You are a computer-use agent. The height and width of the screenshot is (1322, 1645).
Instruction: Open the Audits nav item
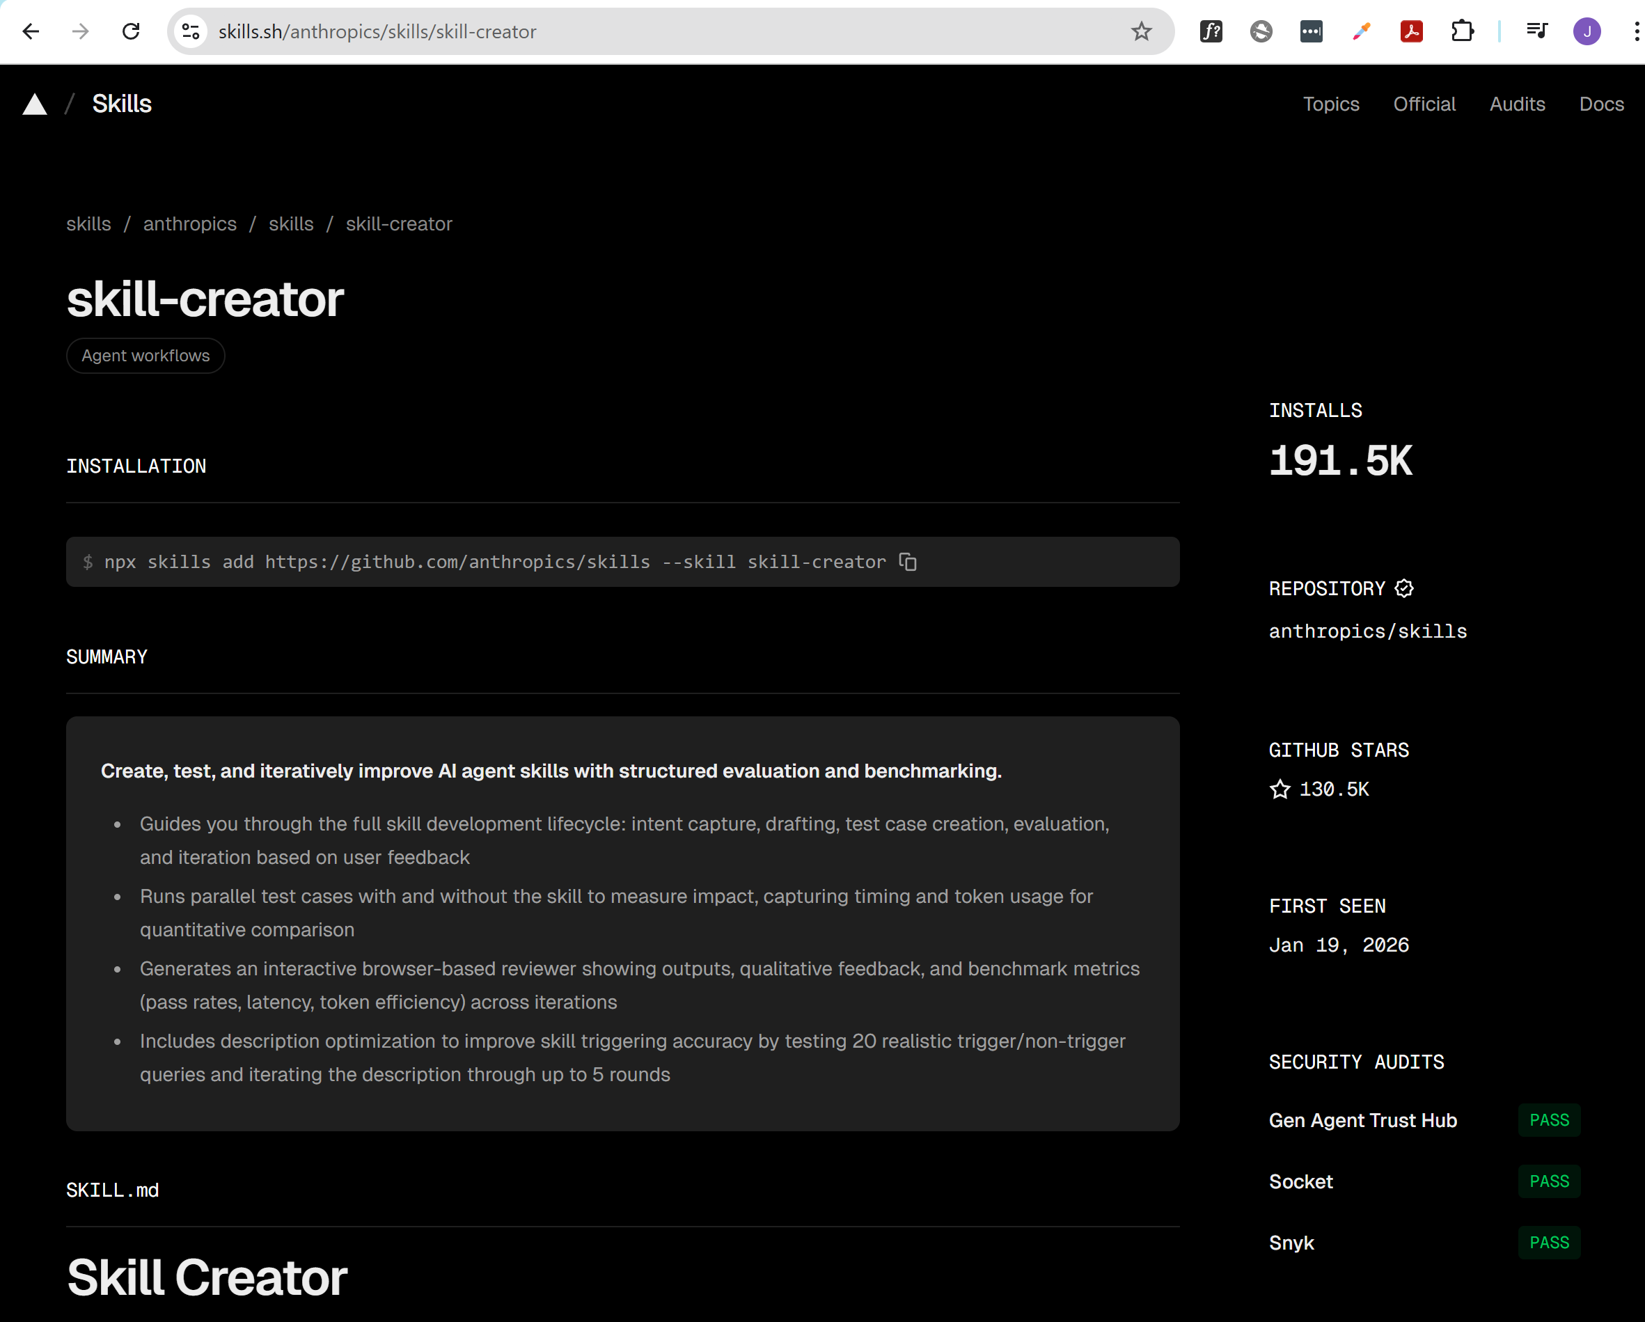(1517, 104)
